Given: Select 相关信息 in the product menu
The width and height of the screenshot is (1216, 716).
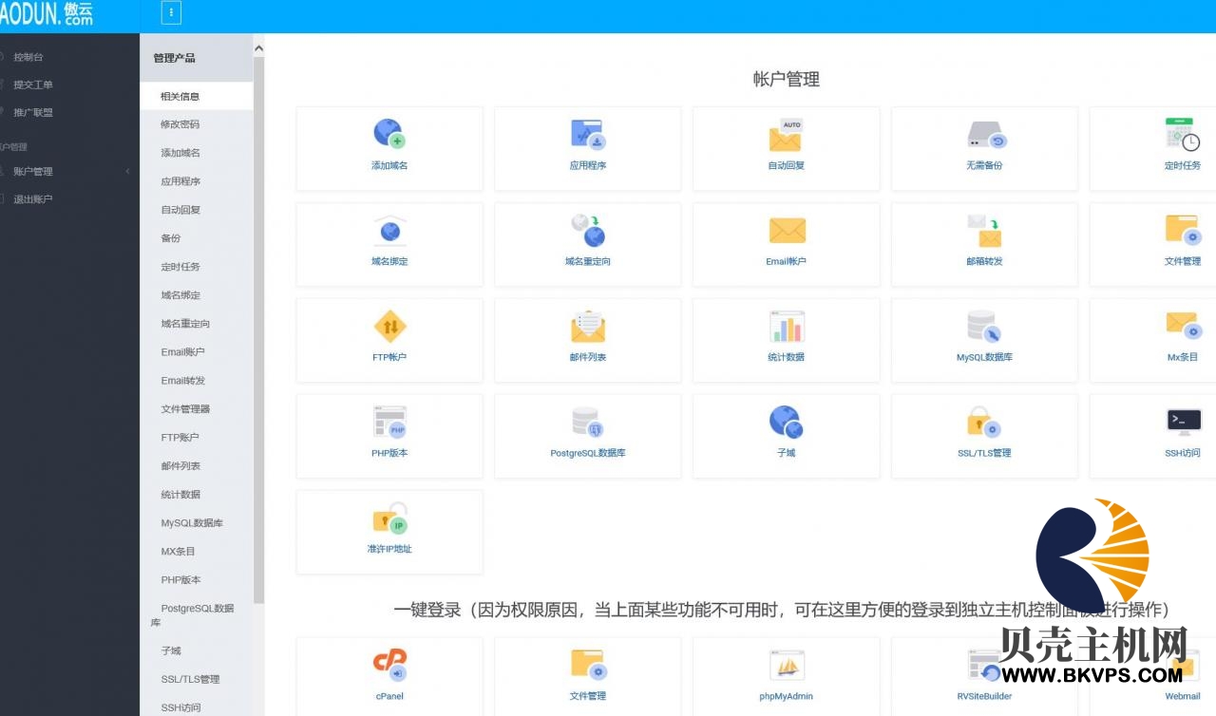Looking at the screenshot, I should click(x=180, y=96).
